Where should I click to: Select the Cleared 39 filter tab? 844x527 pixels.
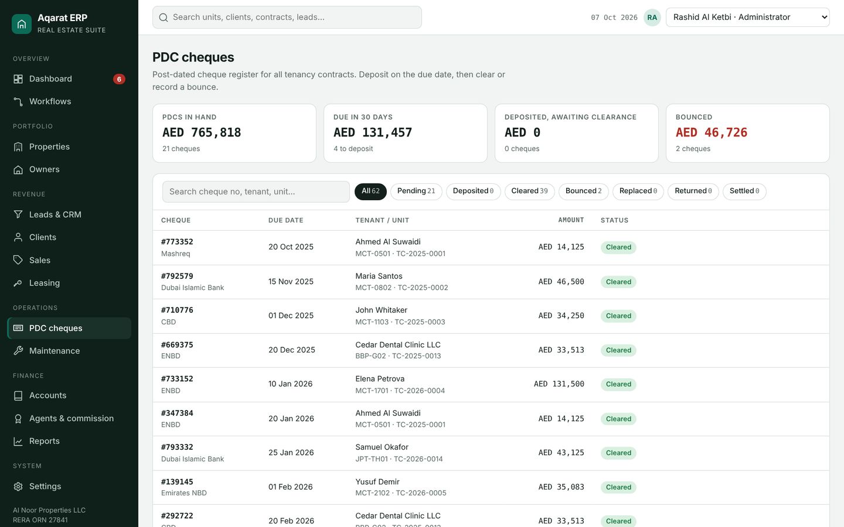pyautogui.click(x=529, y=191)
